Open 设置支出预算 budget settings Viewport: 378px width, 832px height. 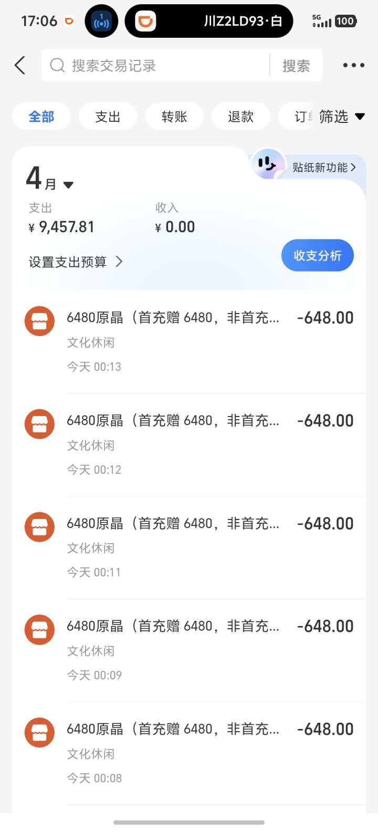coord(75,262)
